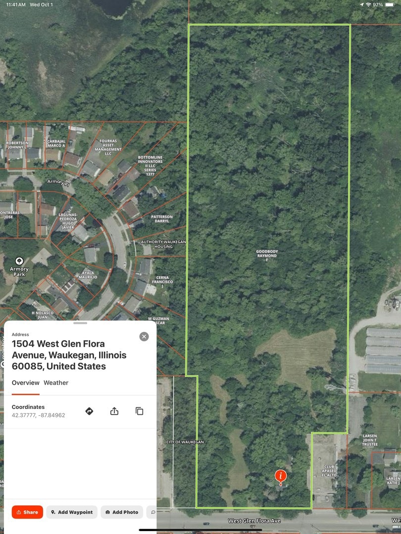Viewport: 401px width, 534px height.
Task: Tap the partially hidden comment button
Action: pyautogui.click(x=152, y=512)
